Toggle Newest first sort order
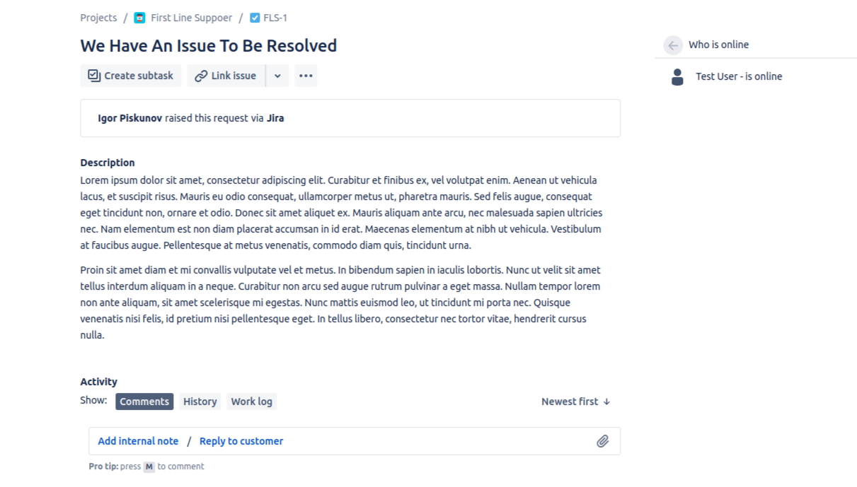Viewport: 857px width, 487px height. [575, 401]
